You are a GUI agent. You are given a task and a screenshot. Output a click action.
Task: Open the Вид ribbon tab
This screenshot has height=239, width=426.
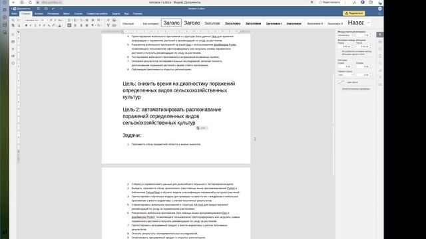click(126, 13)
